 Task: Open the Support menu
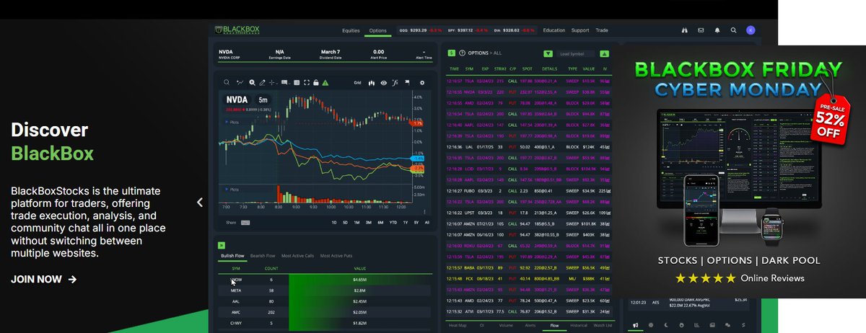580,30
